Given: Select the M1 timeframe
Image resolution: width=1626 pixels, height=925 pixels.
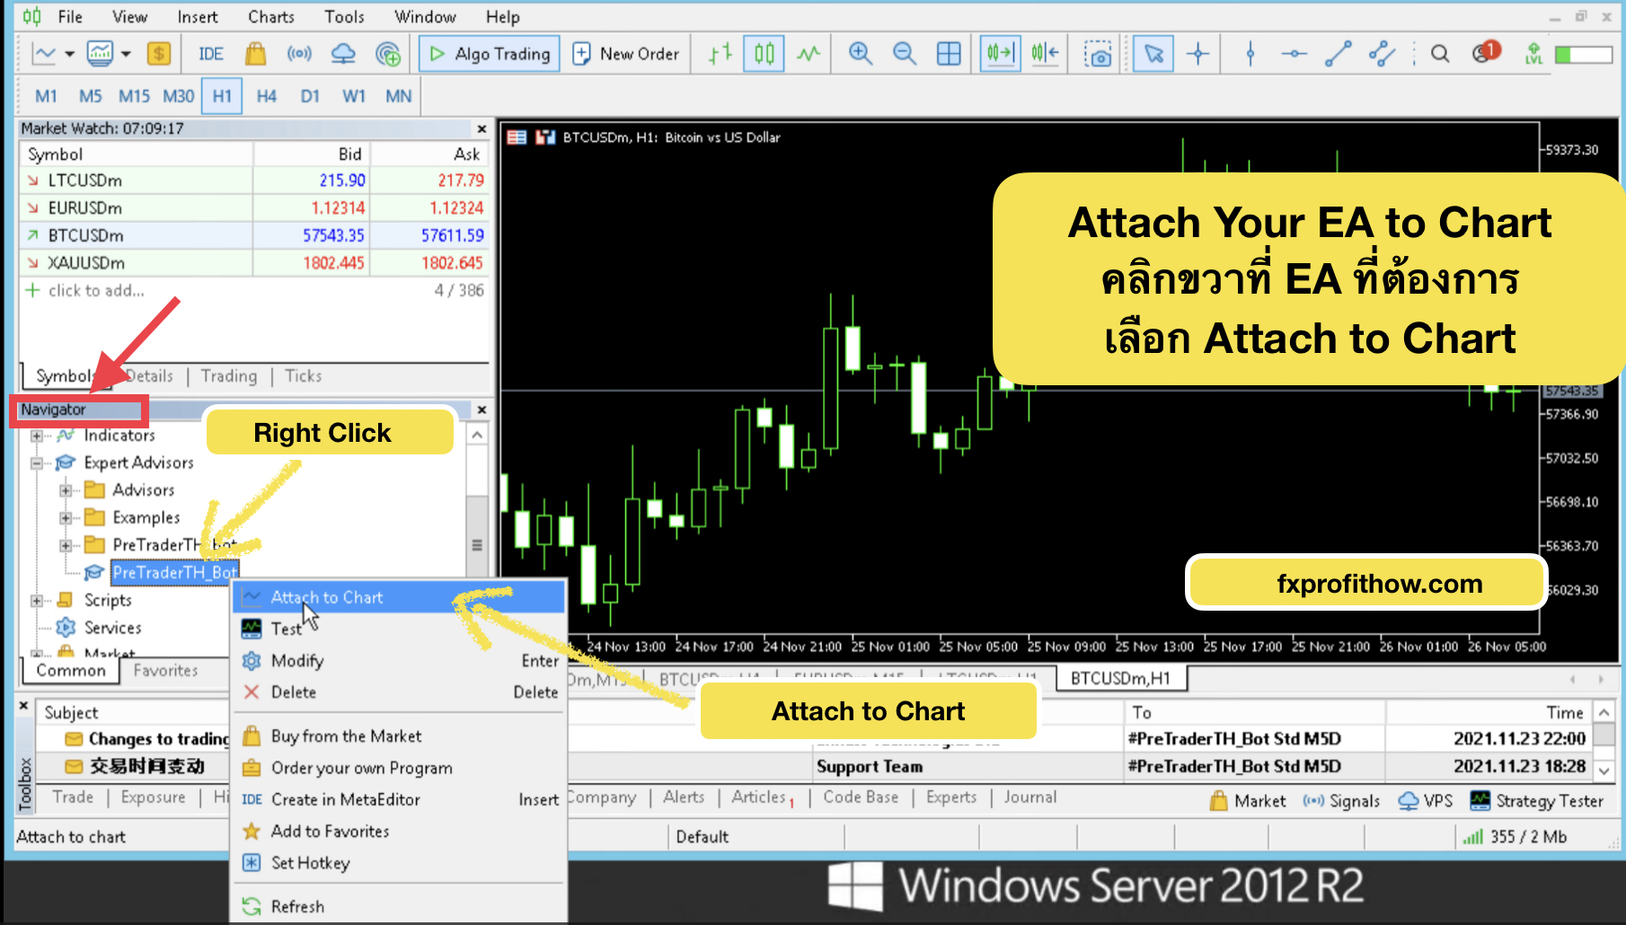Looking at the screenshot, I should coord(46,96).
